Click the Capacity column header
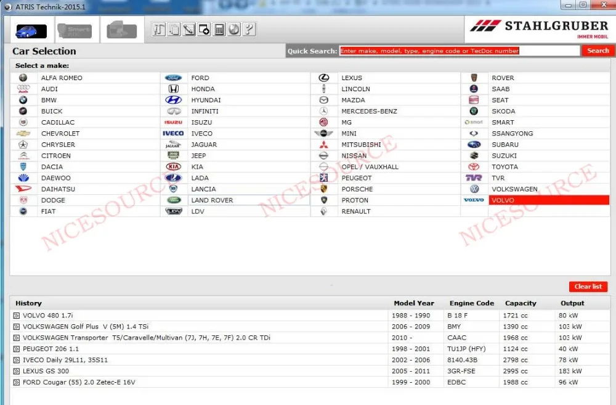This screenshot has width=616, height=405. coord(521,303)
